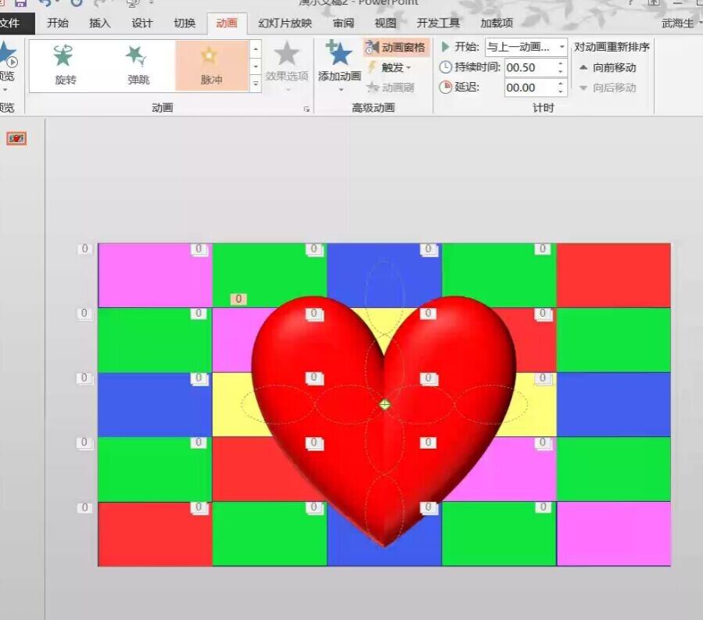Open the 幻灯片放映 slide show tab
Viewport: 703px width, 620px height.
point(285,23)
